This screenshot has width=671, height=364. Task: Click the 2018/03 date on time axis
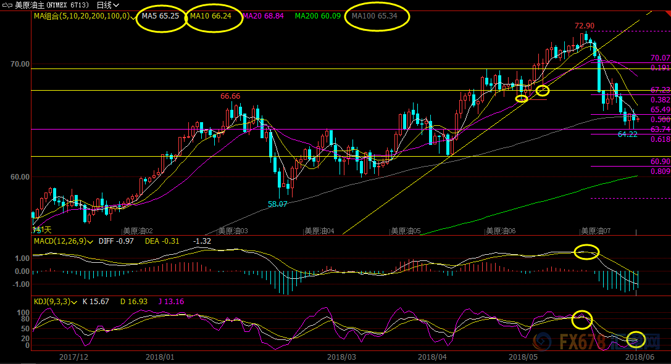click(341, 357)
